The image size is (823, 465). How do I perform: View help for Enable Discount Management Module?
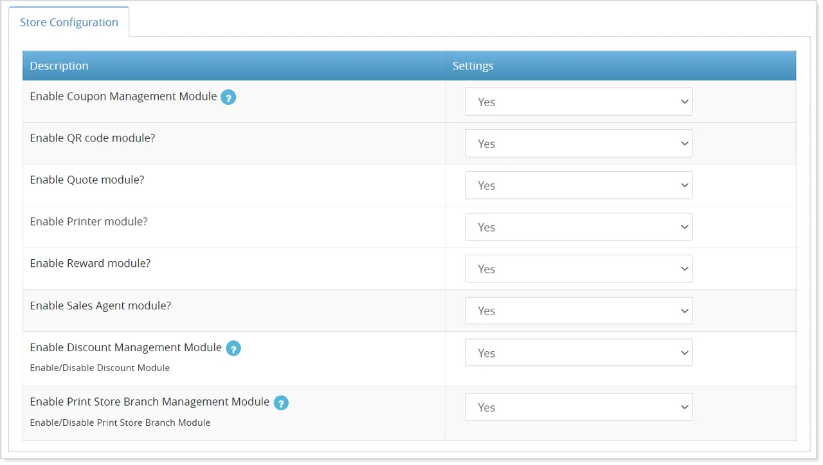pyautogui.click(x=233, y=348)
